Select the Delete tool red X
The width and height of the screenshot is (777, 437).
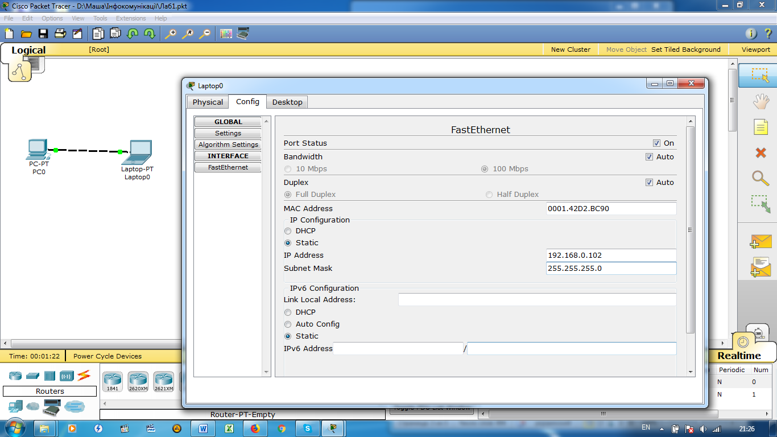point(761,152)
